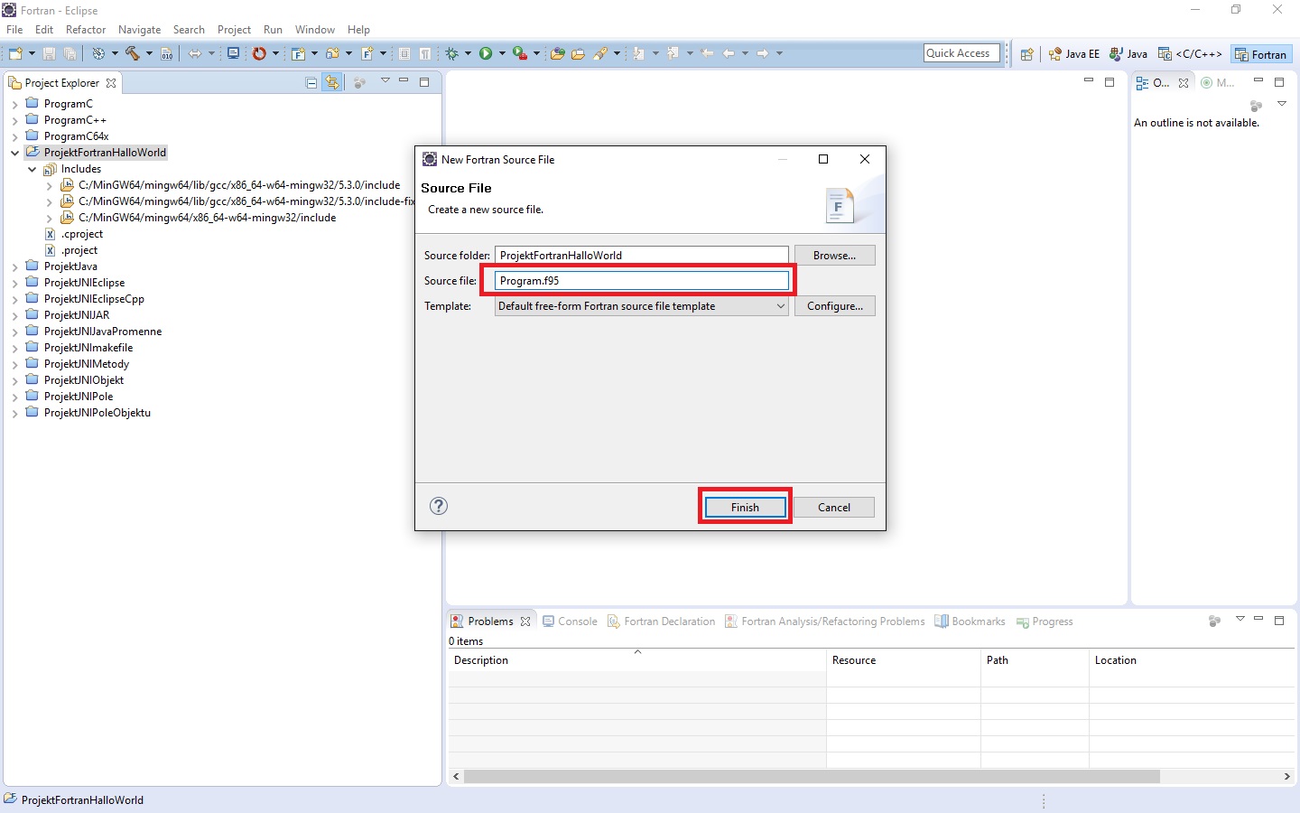Click the forward arrow navigation icon
This screenshot has width=1300, height=813.
click(x=763, y=54)
